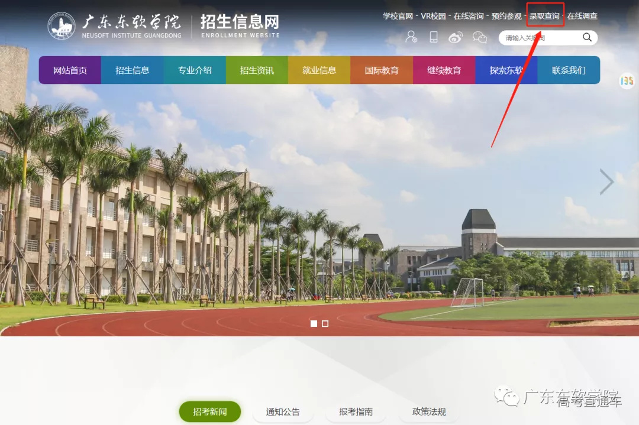Click the WeChat icon

click(x=479, y=37)
